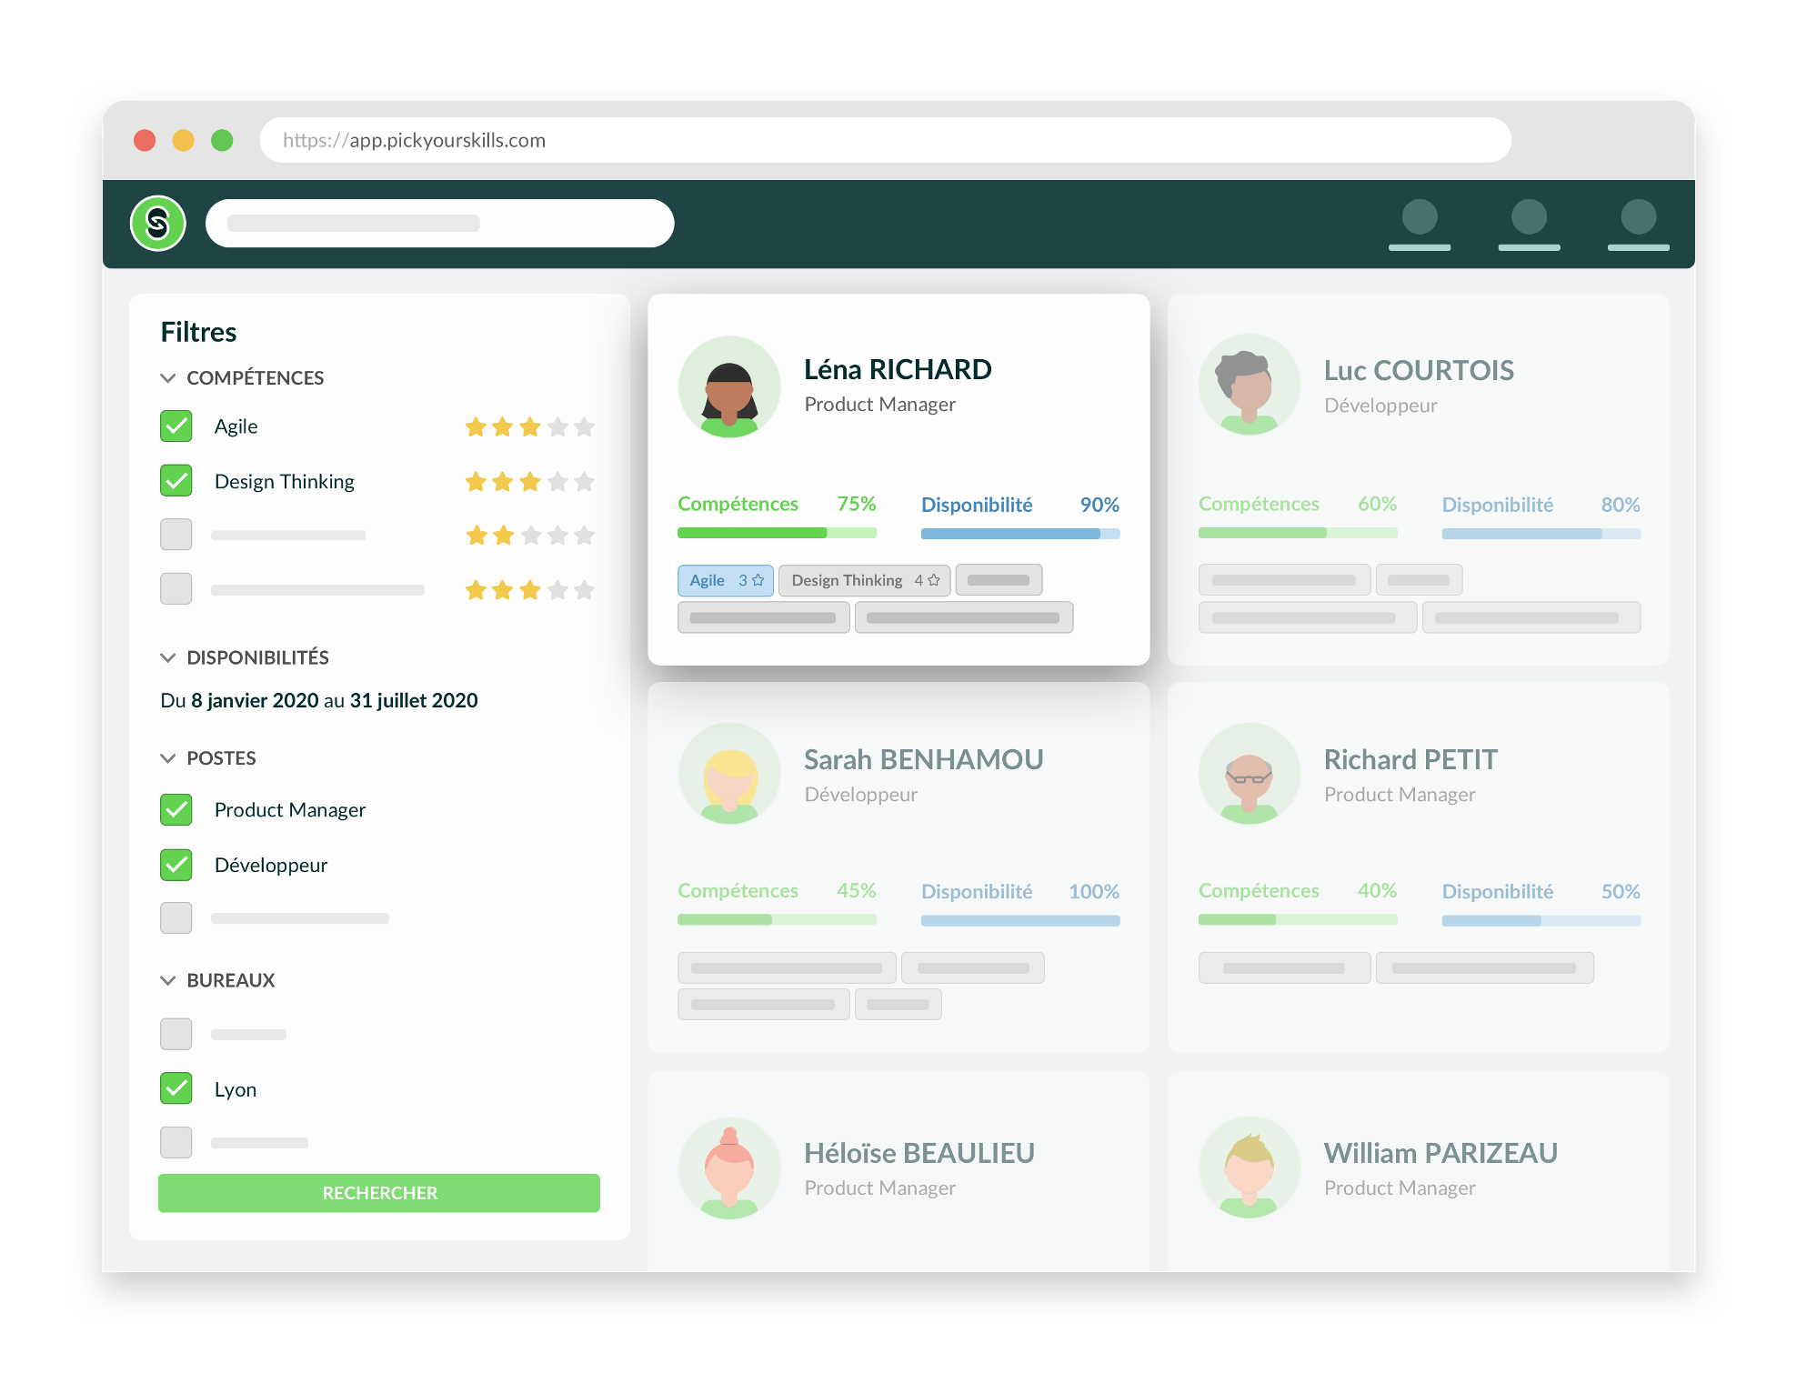Collapse the COMPÉTENCES section chevron
Viewport: 1797px width, 1373px height.
point(167,377)
